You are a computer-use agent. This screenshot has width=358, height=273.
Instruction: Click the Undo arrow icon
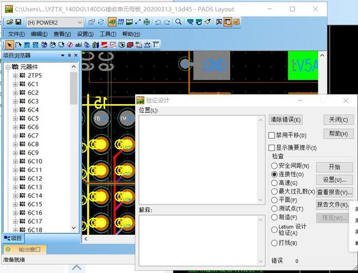[158, 22]
